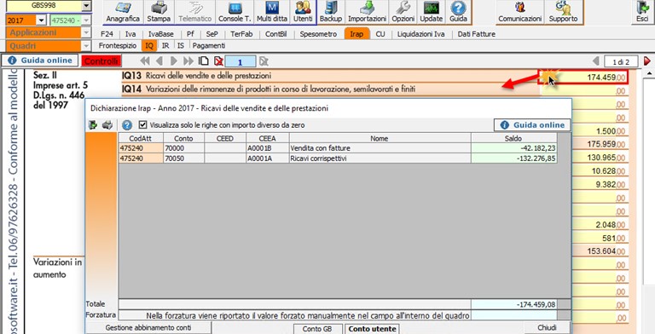This screenshot has height=334, width=655.
Task: Click the saldo cell -42.182,23
Action: pos(513,148)
